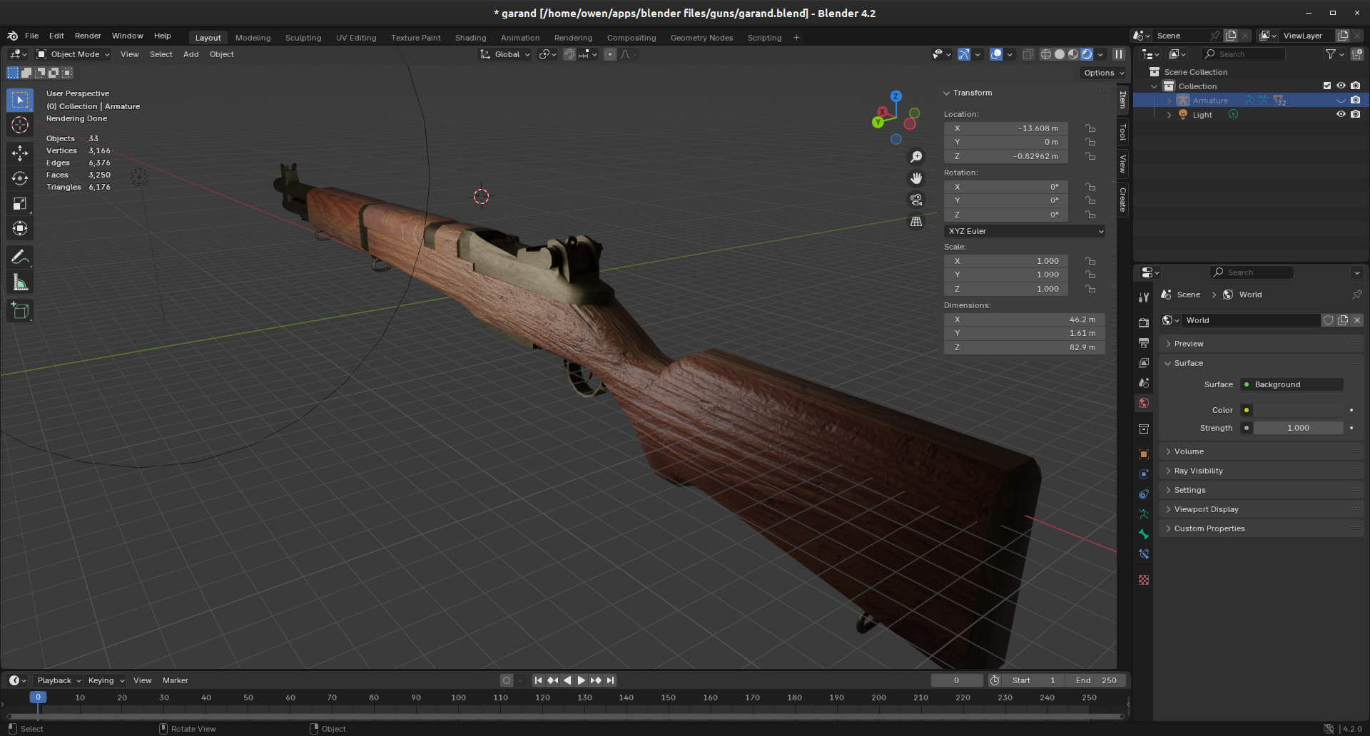Open the Global transform orientation dropdown
The height and width of the screenshot is (736, 1370).
point(505,54)
